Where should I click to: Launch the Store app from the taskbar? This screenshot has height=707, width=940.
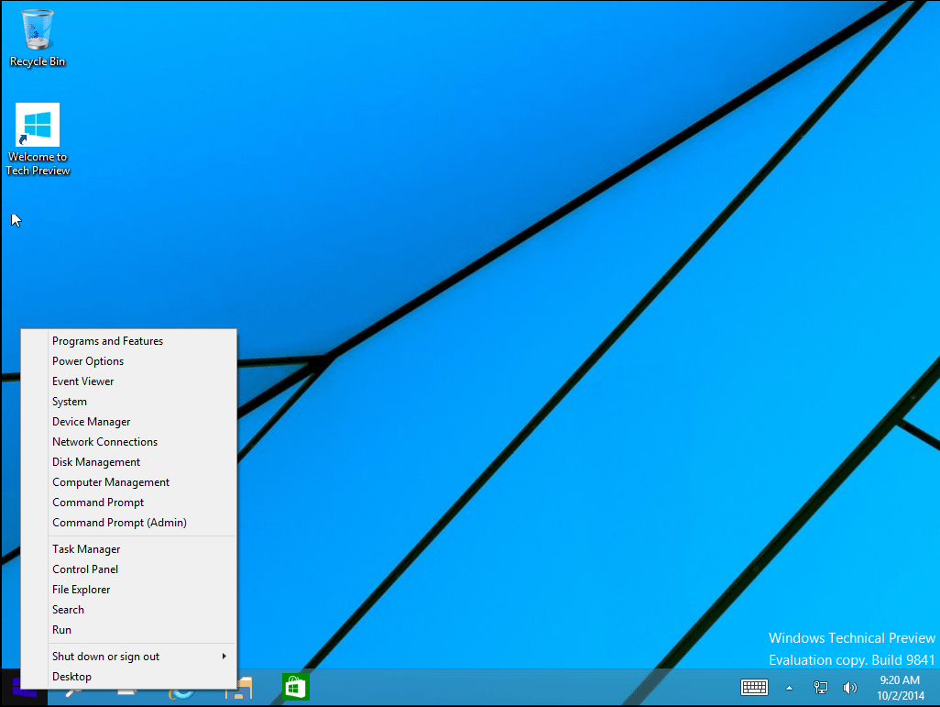coord(295,687)
